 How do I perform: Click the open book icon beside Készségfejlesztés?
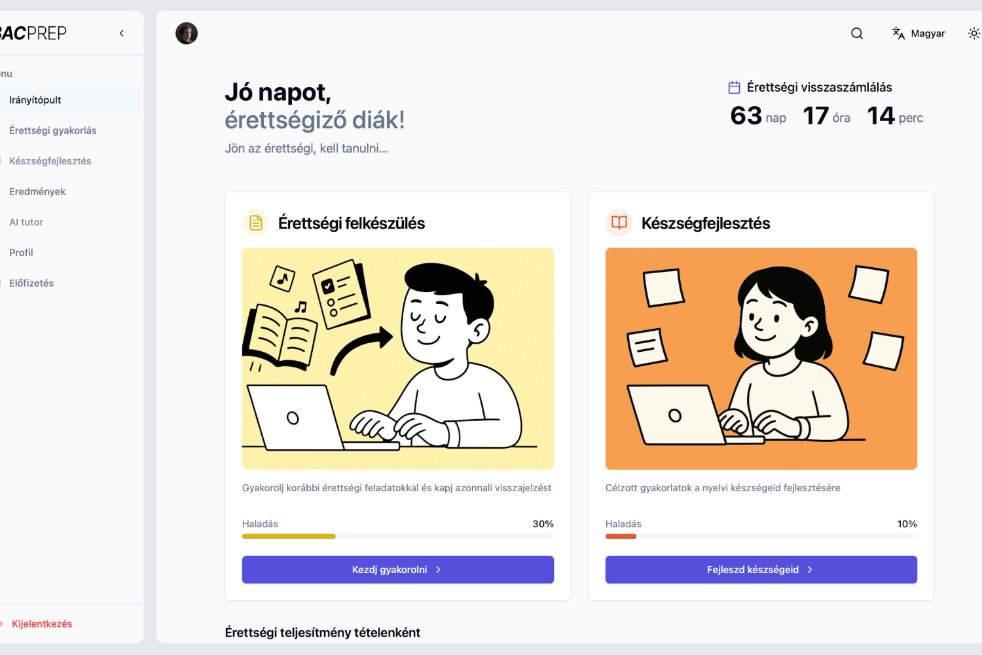(x=619, y=223)
